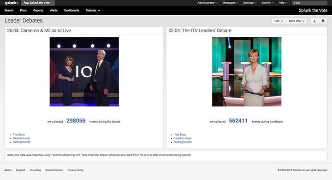Open The Stats link under Cameron & Miliband

[18, 135]
